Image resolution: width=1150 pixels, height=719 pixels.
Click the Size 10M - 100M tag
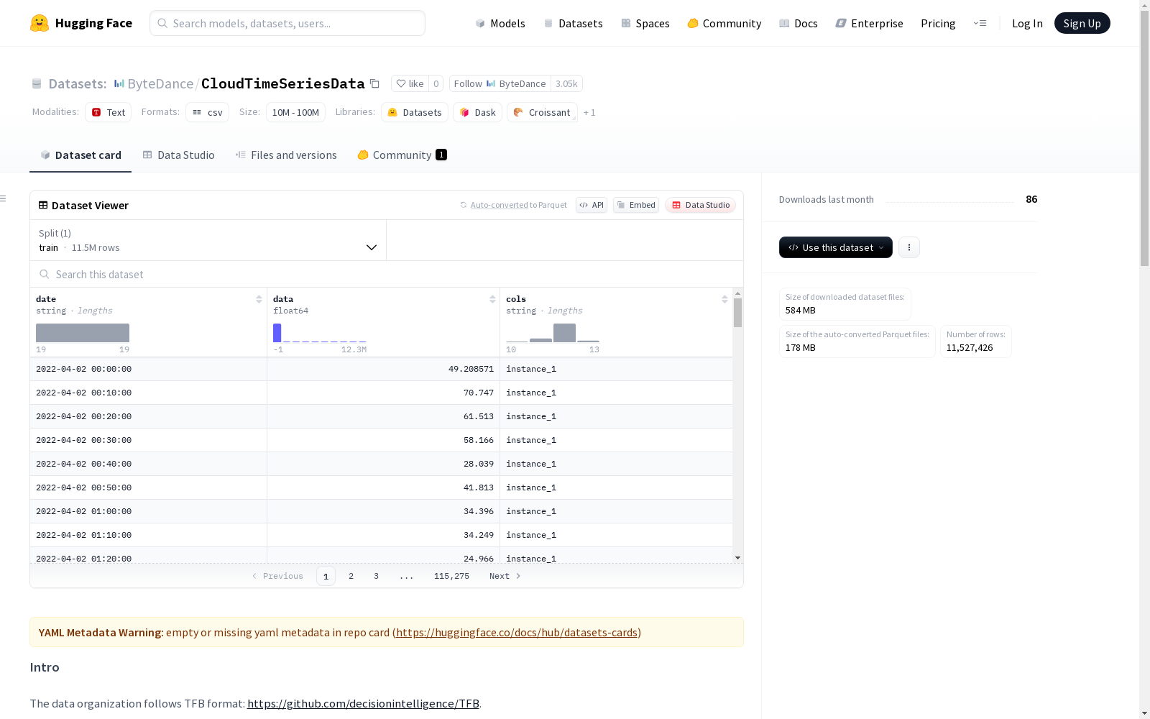coord(295,112)
